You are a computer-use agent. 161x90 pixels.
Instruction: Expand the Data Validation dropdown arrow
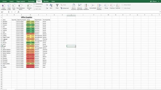click(88, 5)
